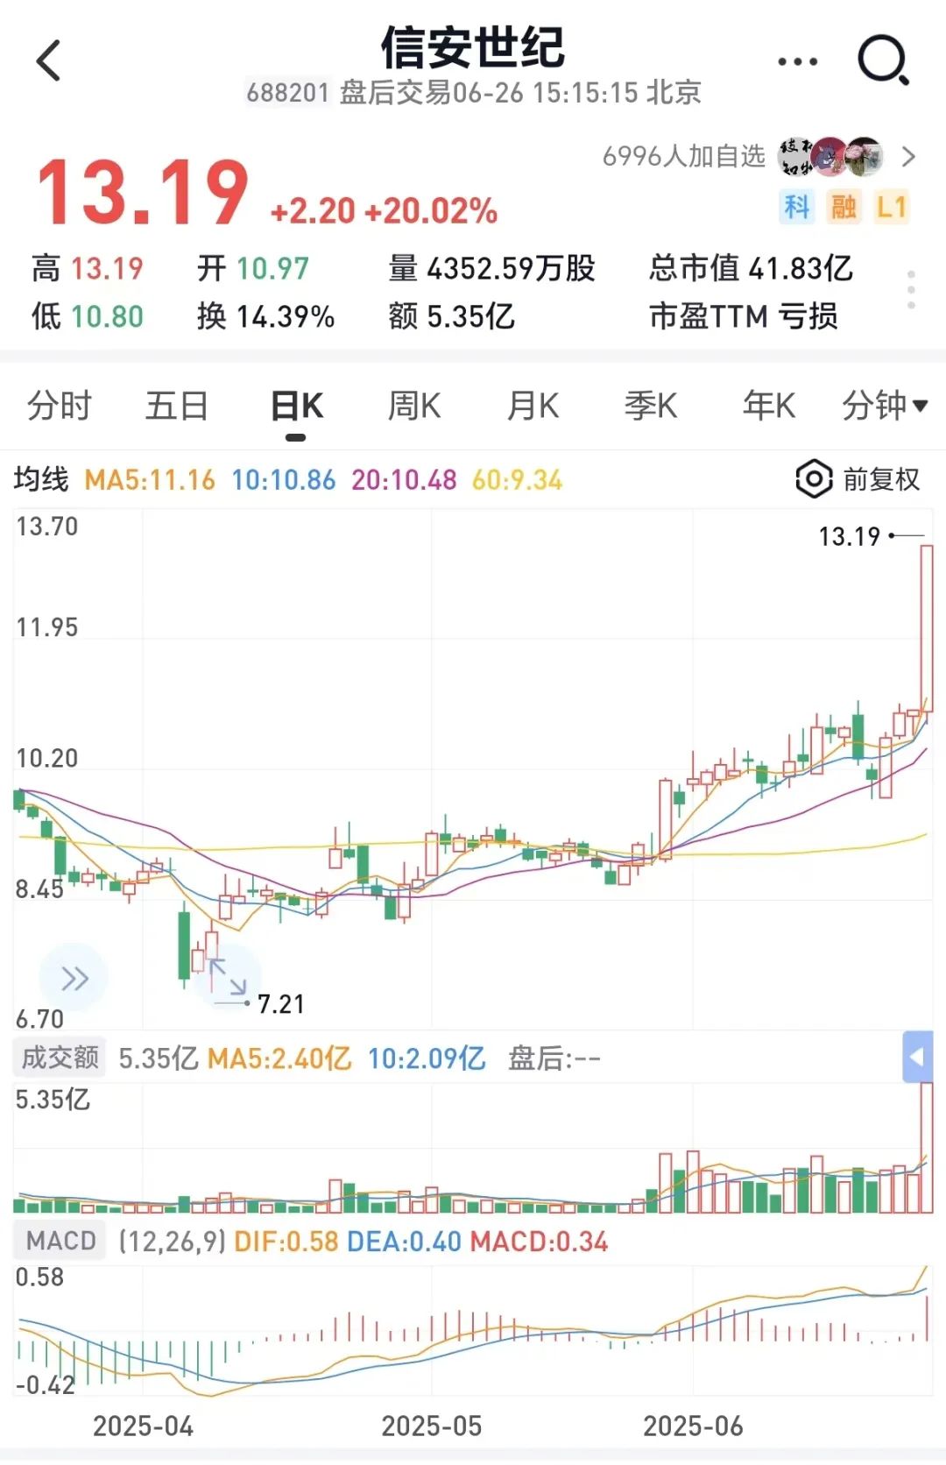Switch to the 分时 tab
This screenshot has height=1465, width=946.
(x=59, y=405)
